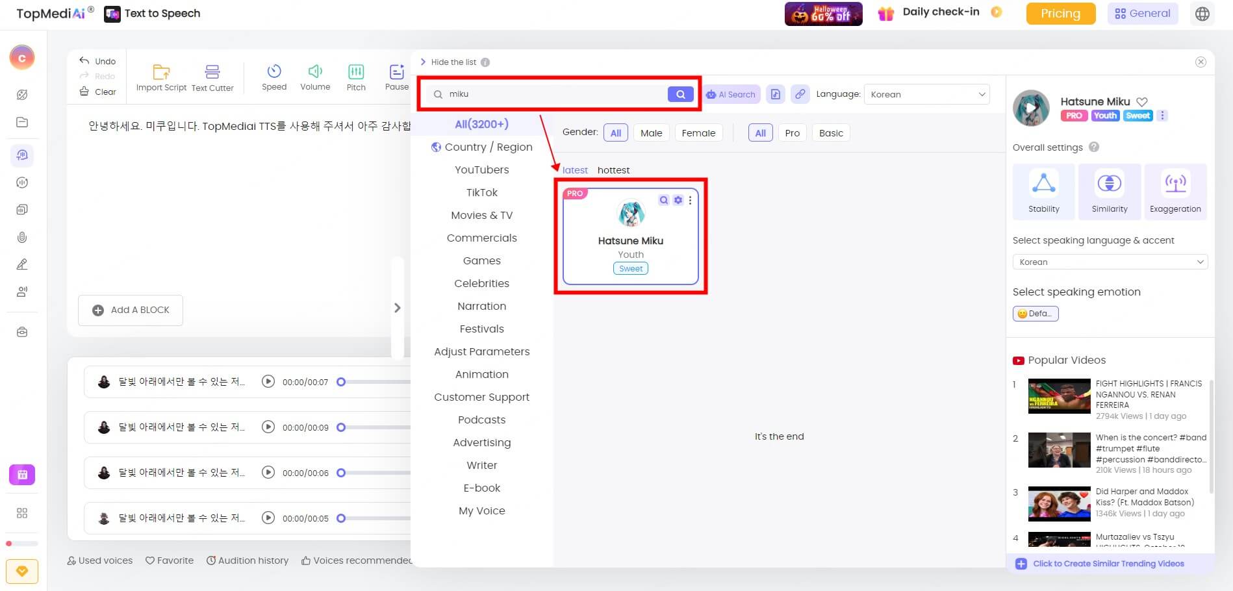Open the Movies & TV category
The width and height of the screenshot is (1233, 591).
pos(481,215)
